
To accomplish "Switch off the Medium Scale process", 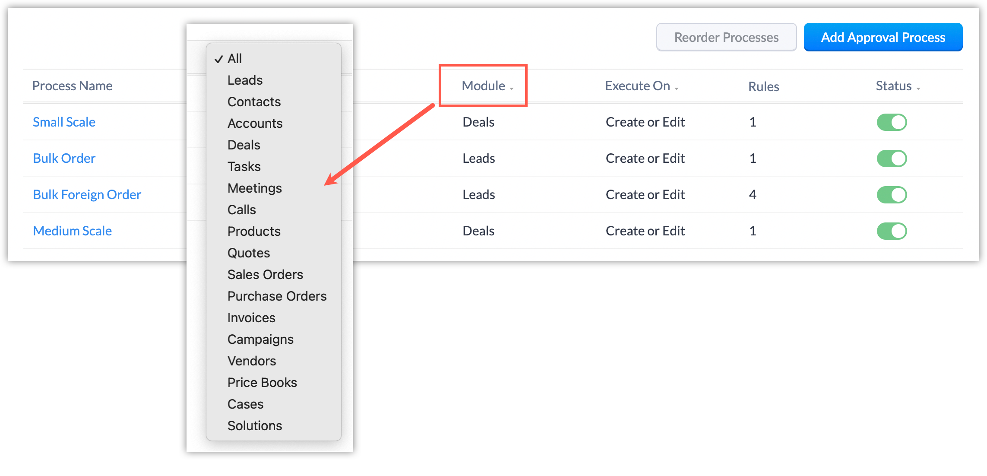I will [892, 231].
